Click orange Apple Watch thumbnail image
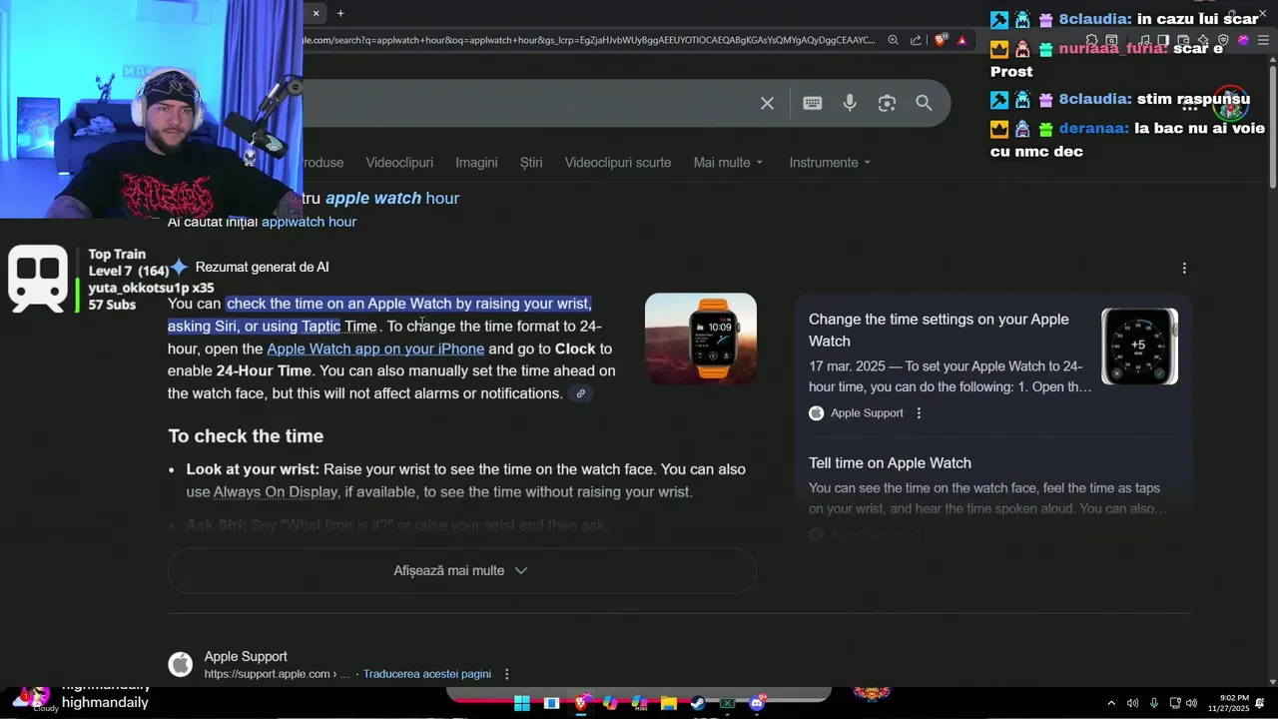Viewport: 1278px width, 719px height. coord(701,339)
